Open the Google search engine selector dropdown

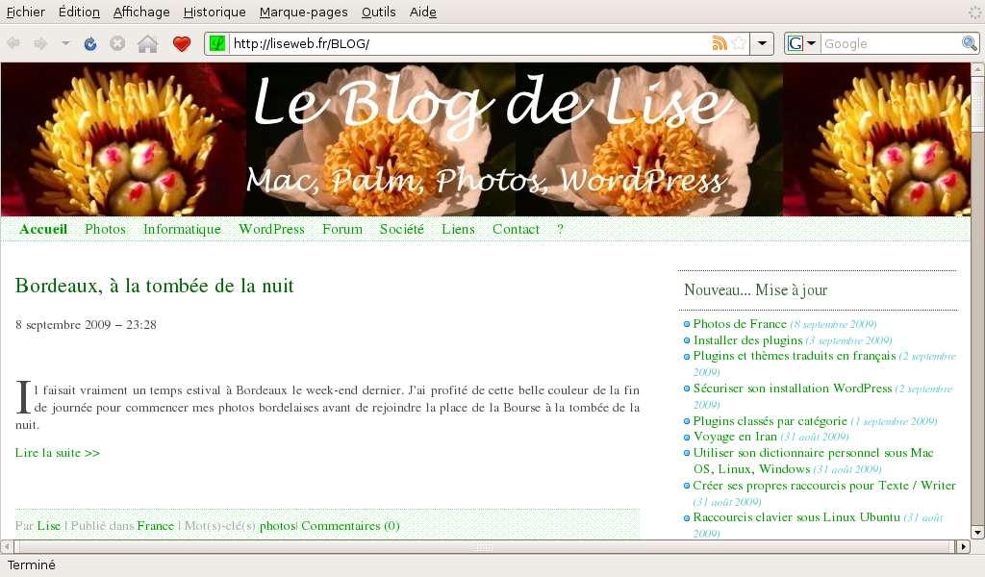(801, 43)
